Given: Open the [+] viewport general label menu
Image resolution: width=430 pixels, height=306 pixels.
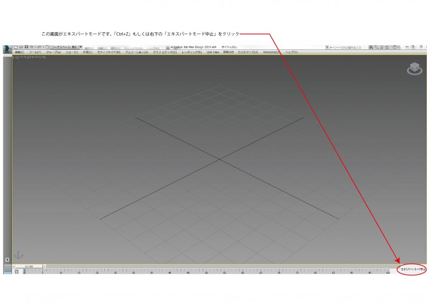Looking at the screenshot, I should click(14, 56).
